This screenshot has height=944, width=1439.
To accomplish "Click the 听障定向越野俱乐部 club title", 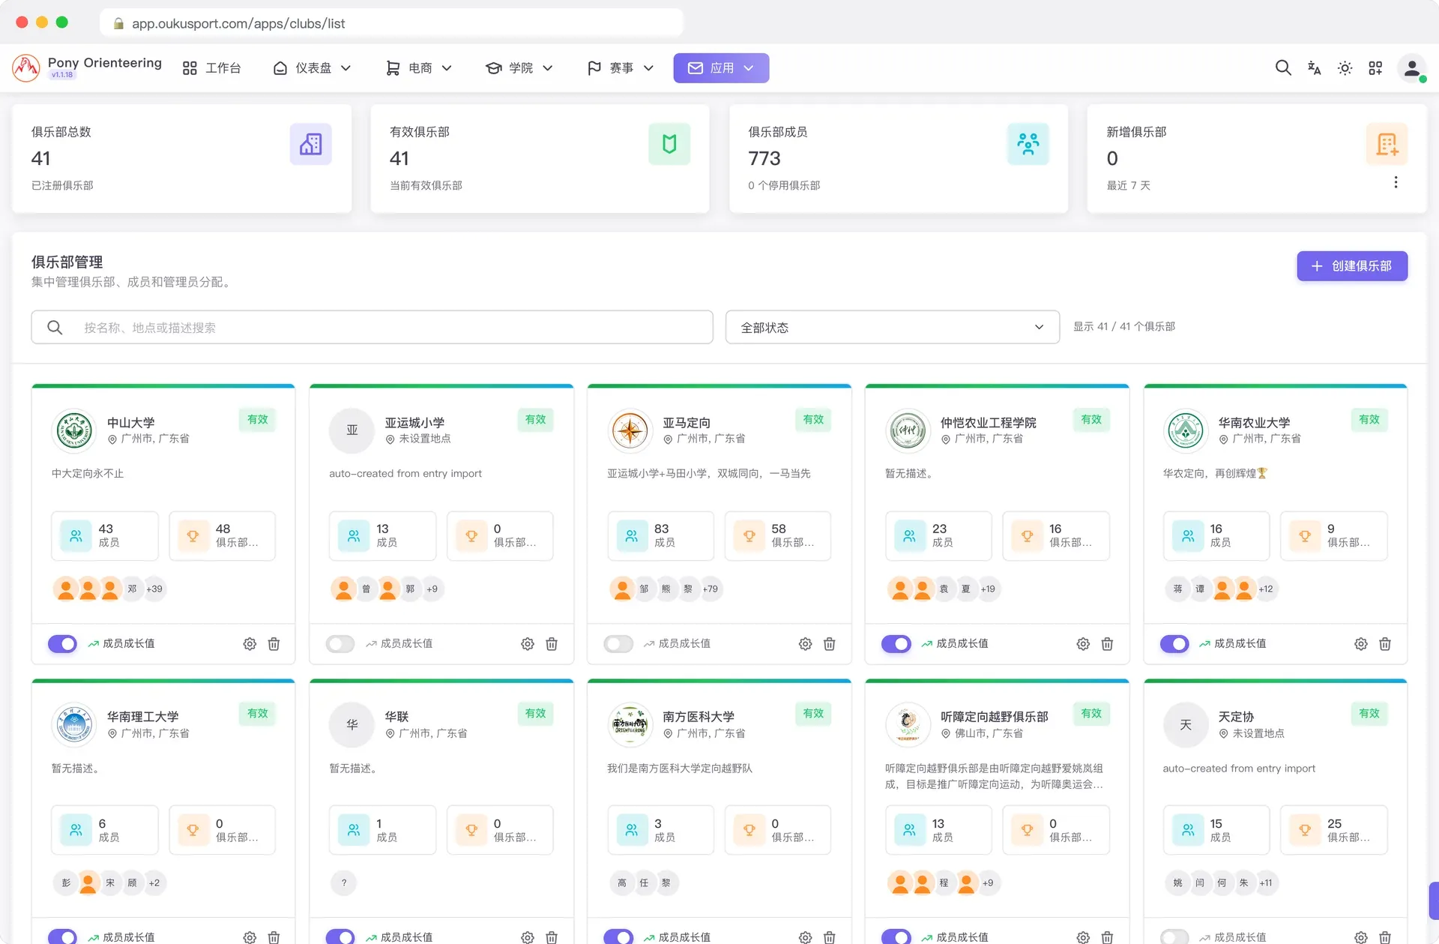I will (x=994, y=717).
